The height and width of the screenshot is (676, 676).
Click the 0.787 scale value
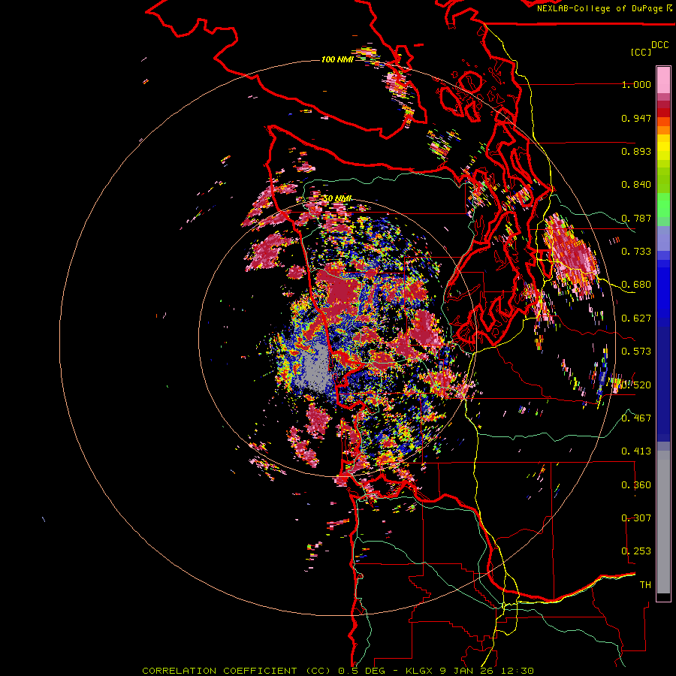pyautogui.click(x=636, y=218)
